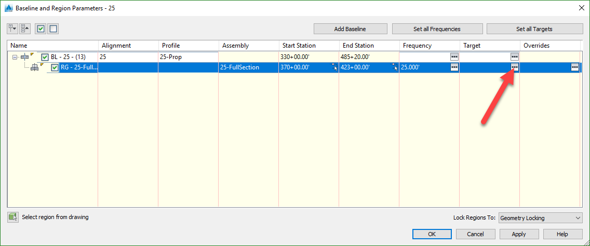Click the Apply button

click(x=519, y=234)
